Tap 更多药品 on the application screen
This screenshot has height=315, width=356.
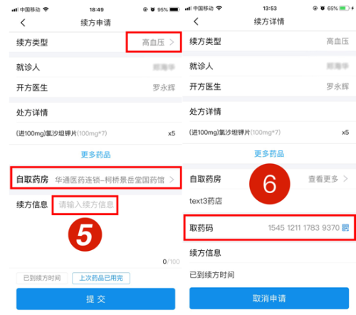coord(95,155)
